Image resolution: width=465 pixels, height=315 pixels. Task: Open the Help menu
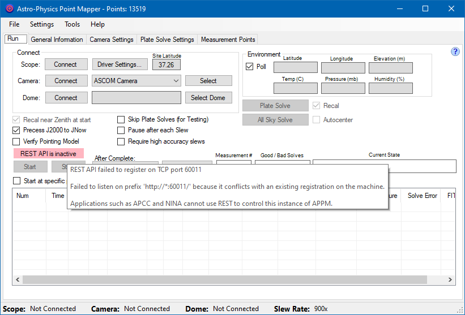(97, 24)
